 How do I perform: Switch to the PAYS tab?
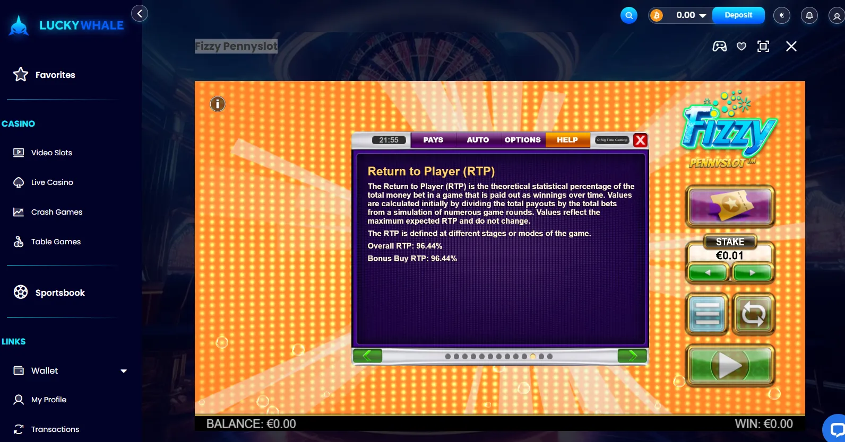[x=433, y=140]
